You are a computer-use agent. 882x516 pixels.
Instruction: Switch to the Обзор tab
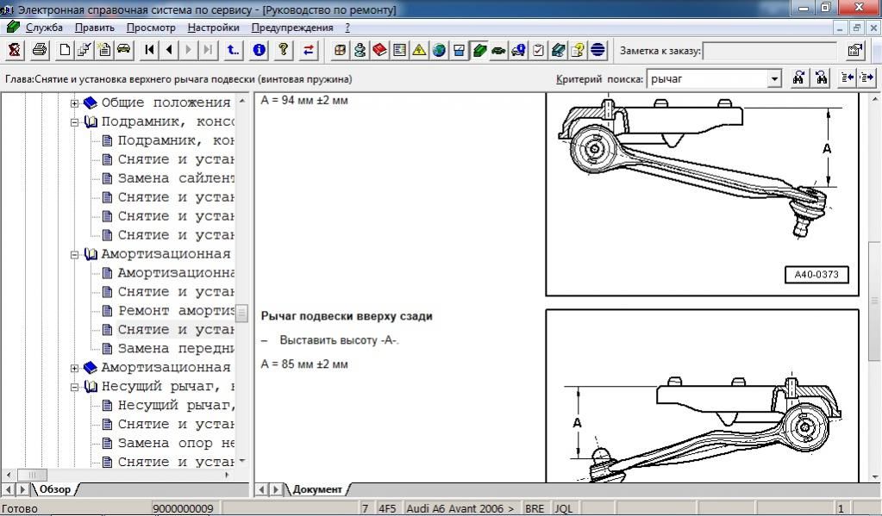point(54,489)
